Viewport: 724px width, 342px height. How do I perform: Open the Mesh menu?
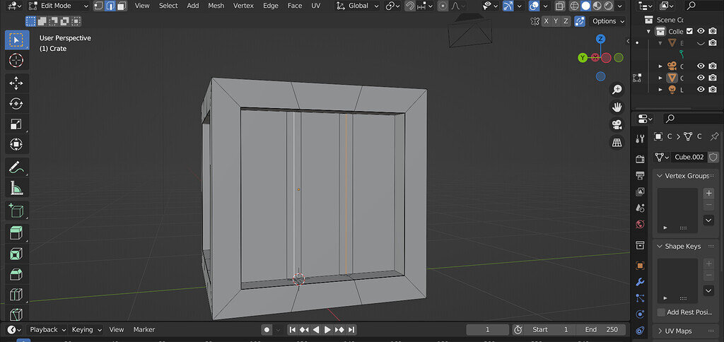[x=216, y=6]
